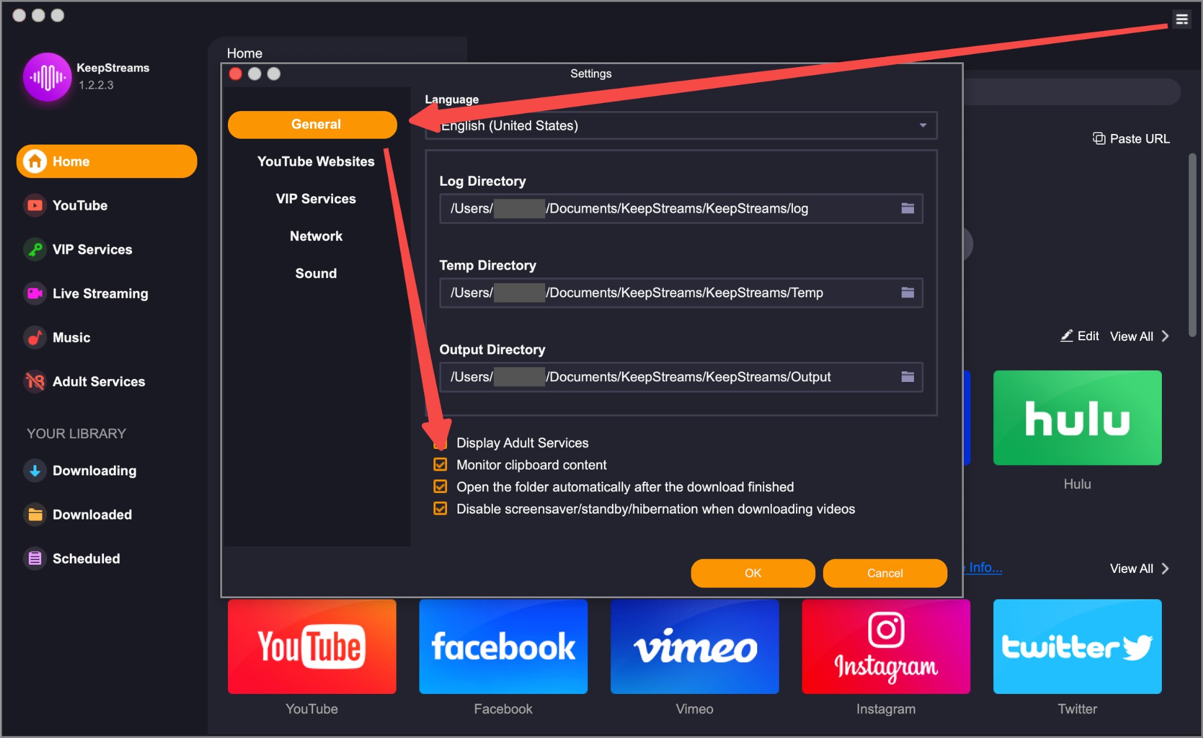Click the Output Directory path field
This screenshot has width=1203, height=738.
(x=681, y=377)
